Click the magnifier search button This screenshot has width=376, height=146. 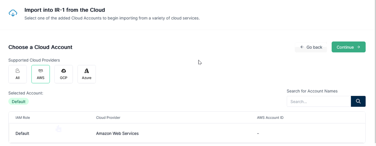358,101
